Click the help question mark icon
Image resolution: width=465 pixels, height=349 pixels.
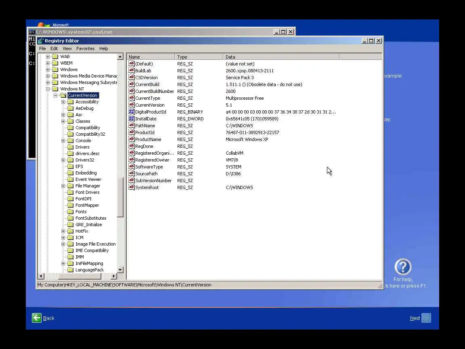(x=403, y=267)
